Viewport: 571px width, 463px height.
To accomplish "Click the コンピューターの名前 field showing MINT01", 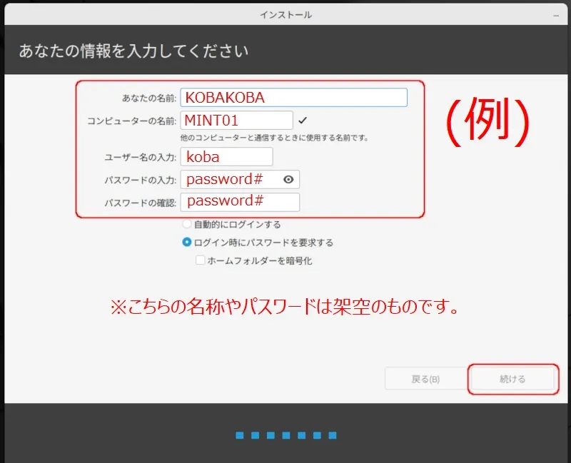I will (x=236, y=120).
